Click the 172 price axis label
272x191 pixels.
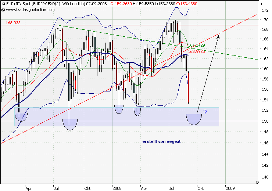click(265, 10)
